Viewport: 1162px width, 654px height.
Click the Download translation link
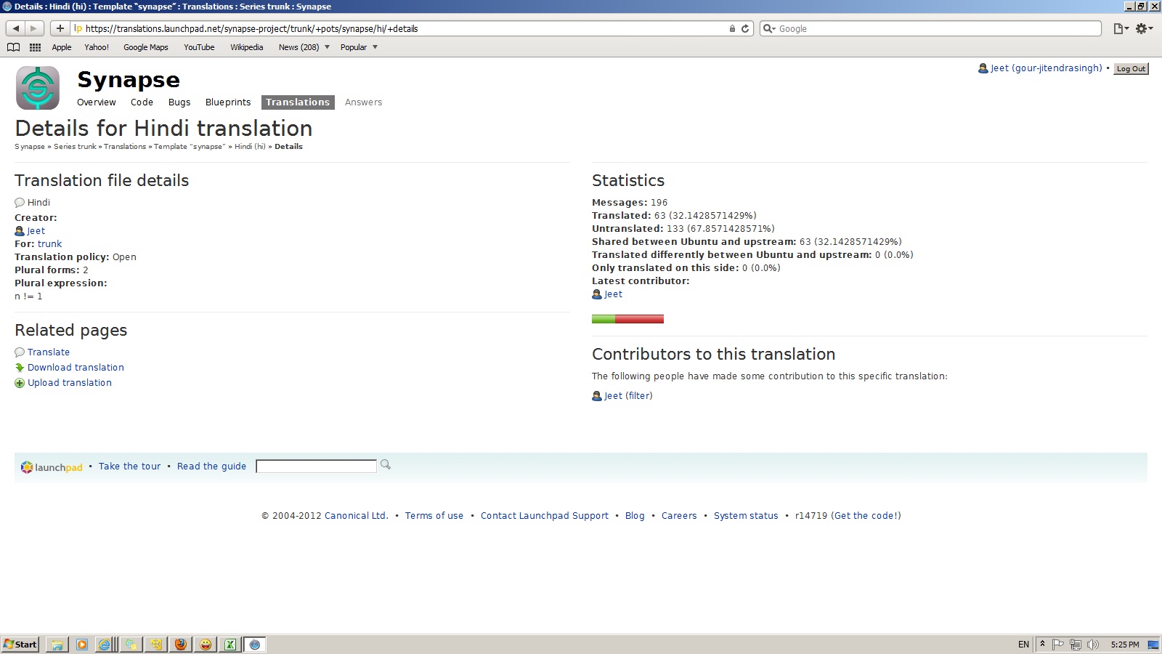76,368
